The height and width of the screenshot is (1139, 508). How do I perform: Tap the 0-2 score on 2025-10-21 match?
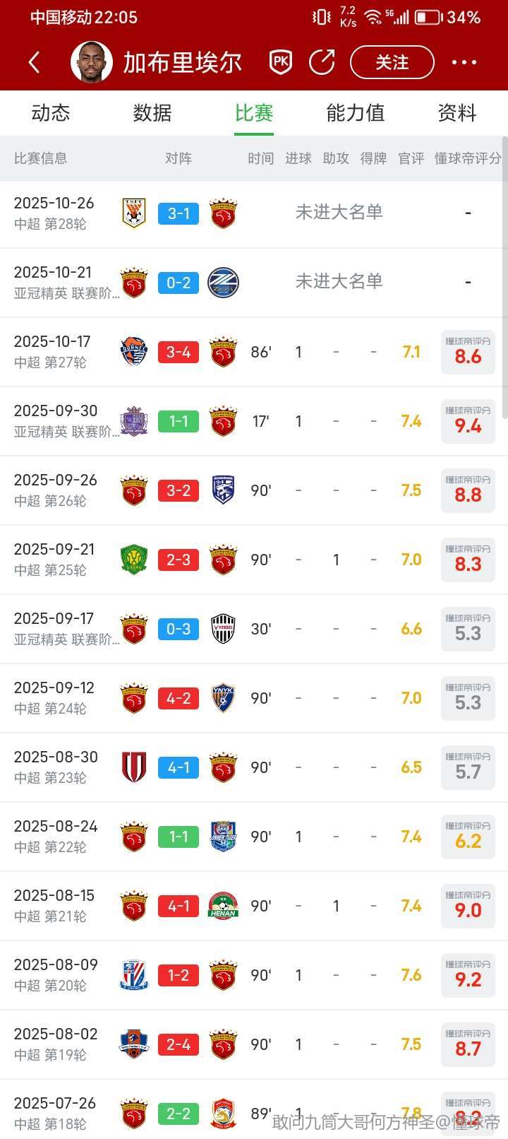pos(179,283)
